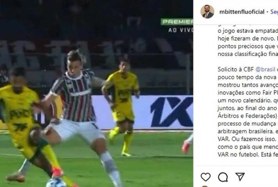Click the PREMIERE logo overlay on video
278x187 pixels.
pos(177,22)
